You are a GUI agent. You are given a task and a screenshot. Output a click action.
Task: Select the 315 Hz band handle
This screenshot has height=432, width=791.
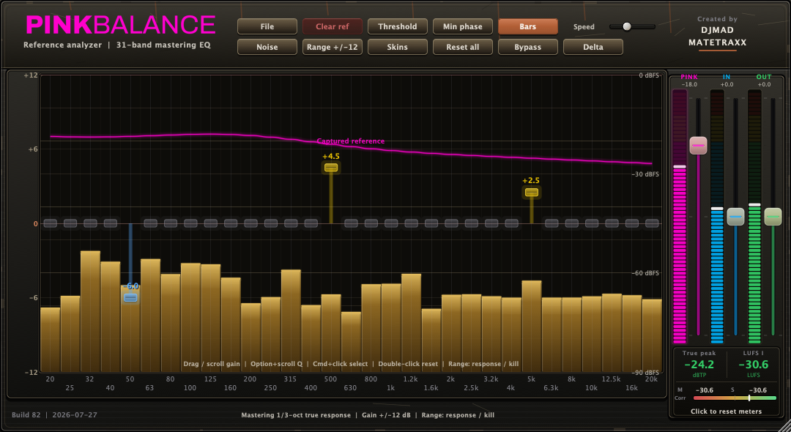point(291,223)
